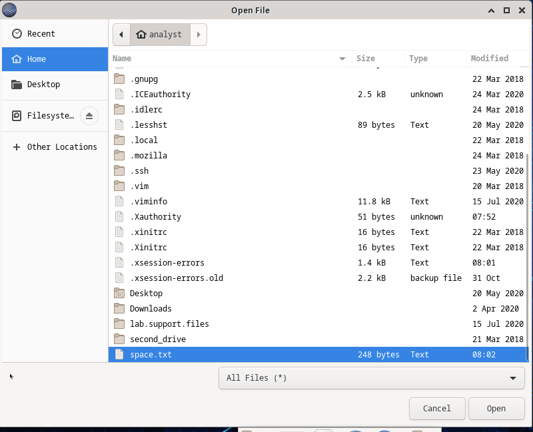Click the lowercase .xinitrc file icon
Screen dimensions: 533x432
(x=119, y=232)
